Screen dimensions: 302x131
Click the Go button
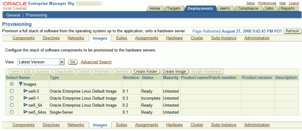pyautogui.click(x=73, y=62)
